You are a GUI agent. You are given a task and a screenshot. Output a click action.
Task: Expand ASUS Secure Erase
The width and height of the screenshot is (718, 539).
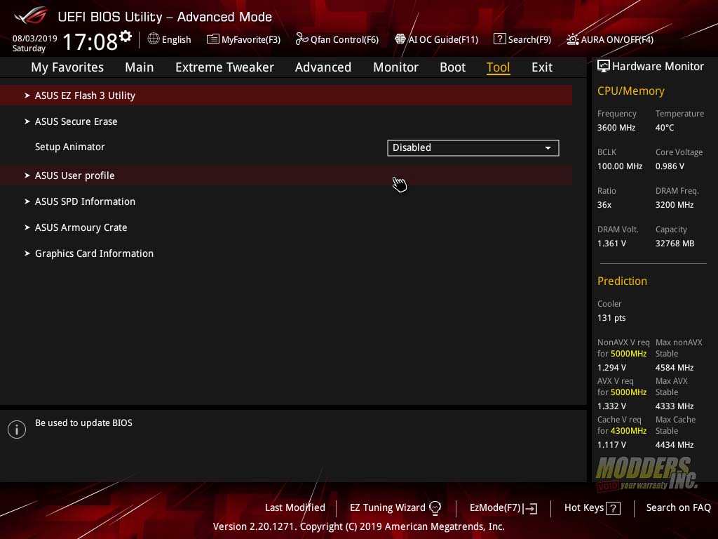[x=286, y=121]
